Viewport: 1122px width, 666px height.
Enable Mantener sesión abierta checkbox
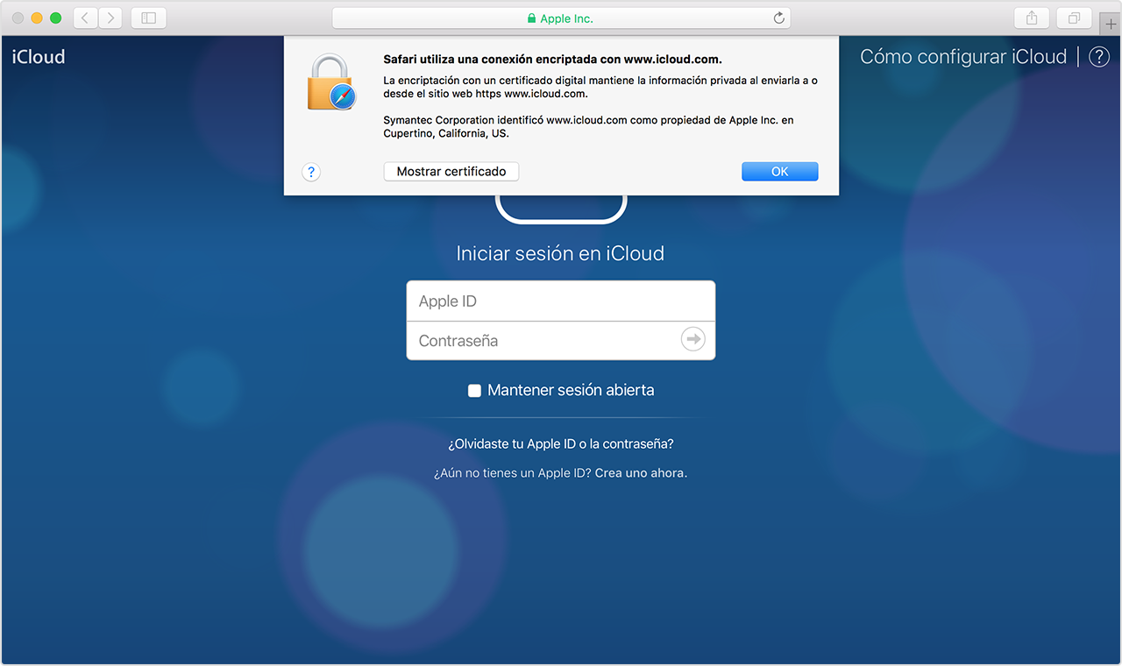474,391
